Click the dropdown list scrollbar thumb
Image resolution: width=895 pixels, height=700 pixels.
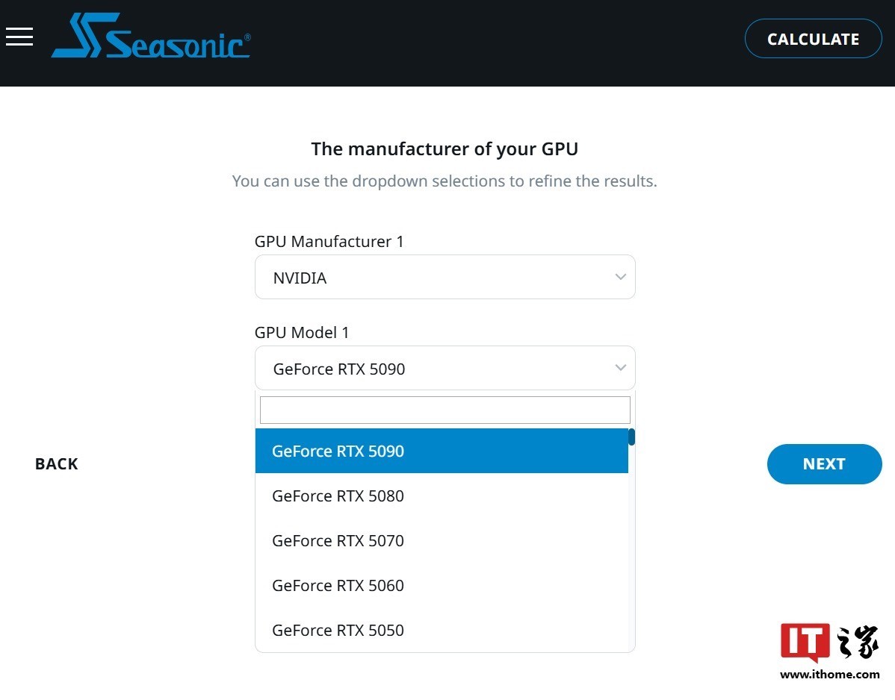[631, 437]
